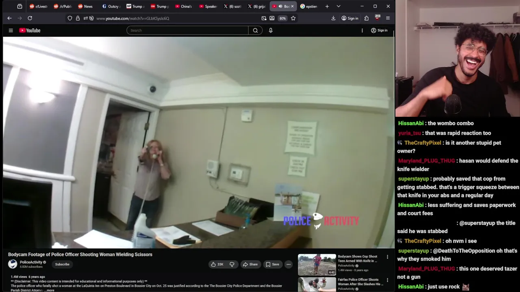This screenshot has width=520, height=292.
Task: Open the tracking protection shield icon
Action: tap(70, 18)
